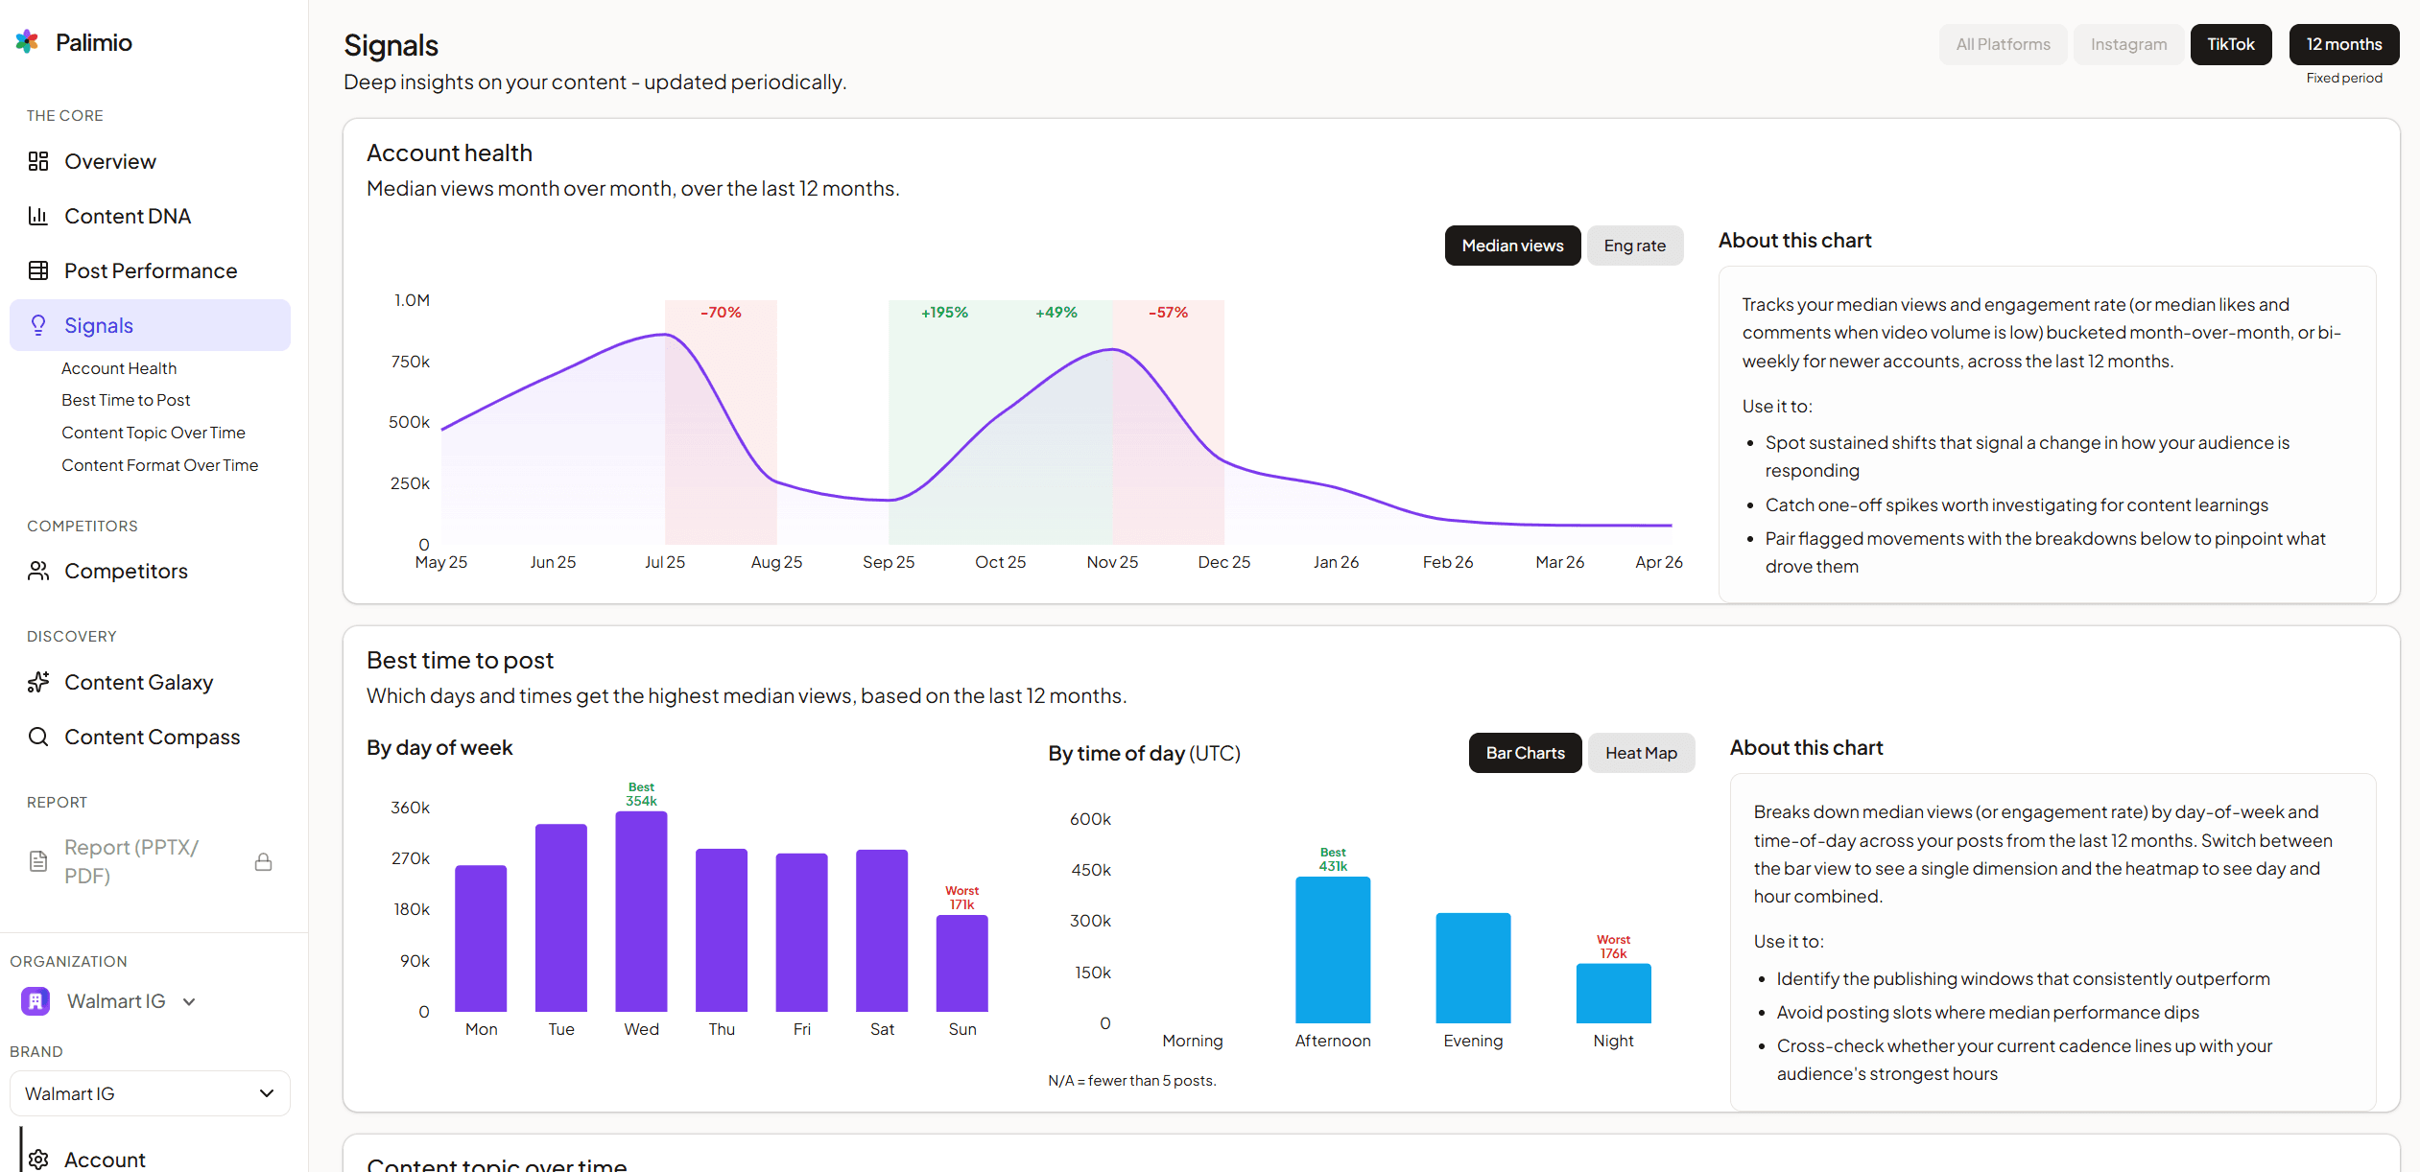Click the Afternoon bar in time-of-day chart
The height and width of the screenshot is (1172, 2420).
point(1332,949)
